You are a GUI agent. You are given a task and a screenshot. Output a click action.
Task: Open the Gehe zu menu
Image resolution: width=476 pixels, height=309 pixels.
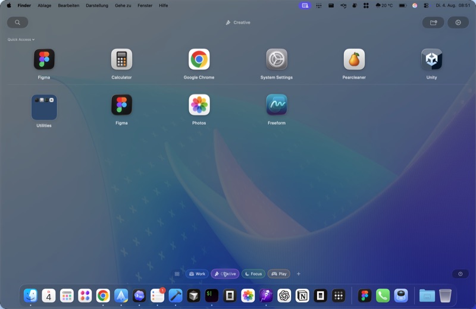click(x=123, y=5)
